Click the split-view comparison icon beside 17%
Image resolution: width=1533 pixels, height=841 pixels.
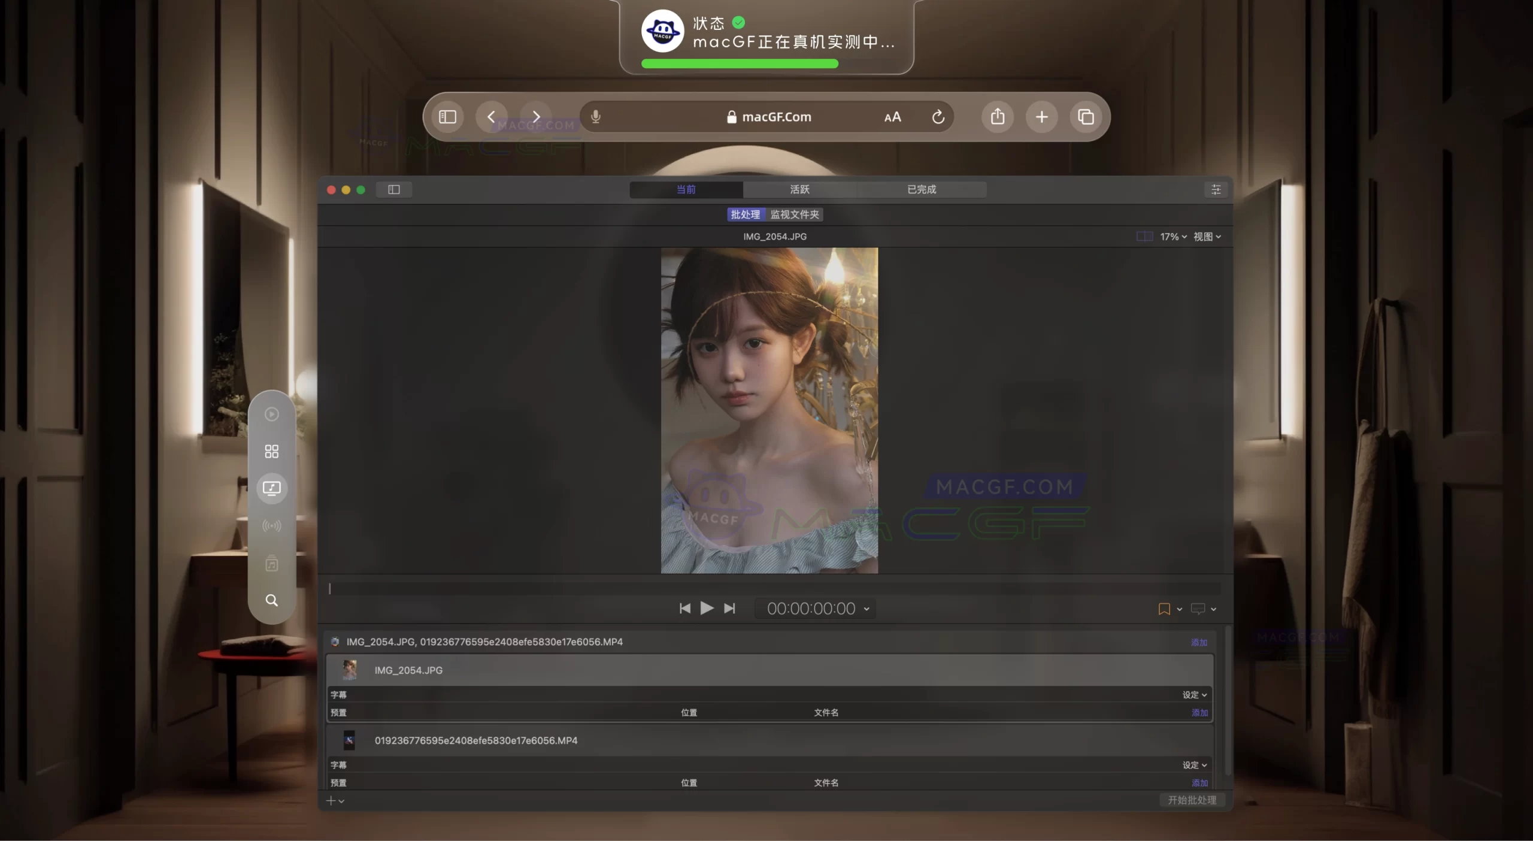pyautogui.click(x=1143, y=236)
